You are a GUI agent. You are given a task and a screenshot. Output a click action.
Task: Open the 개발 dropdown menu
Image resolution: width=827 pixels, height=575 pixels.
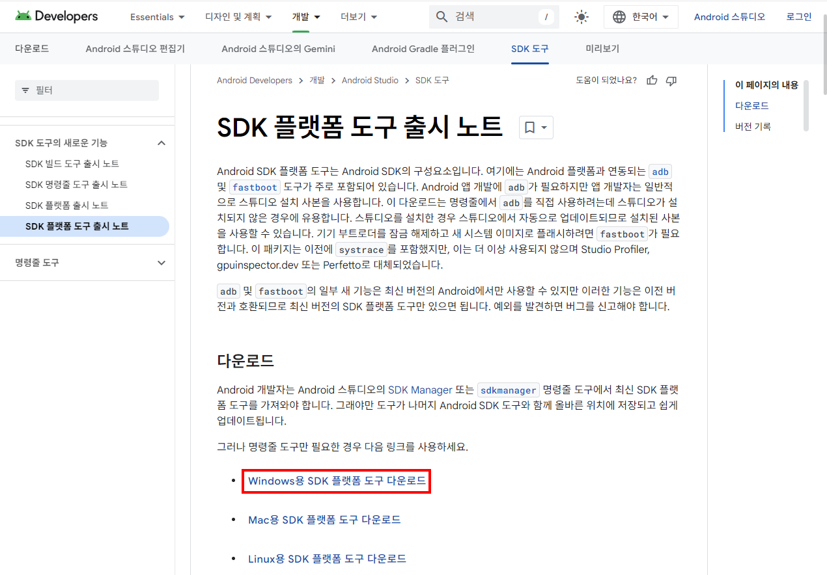[x=306, y=17]
